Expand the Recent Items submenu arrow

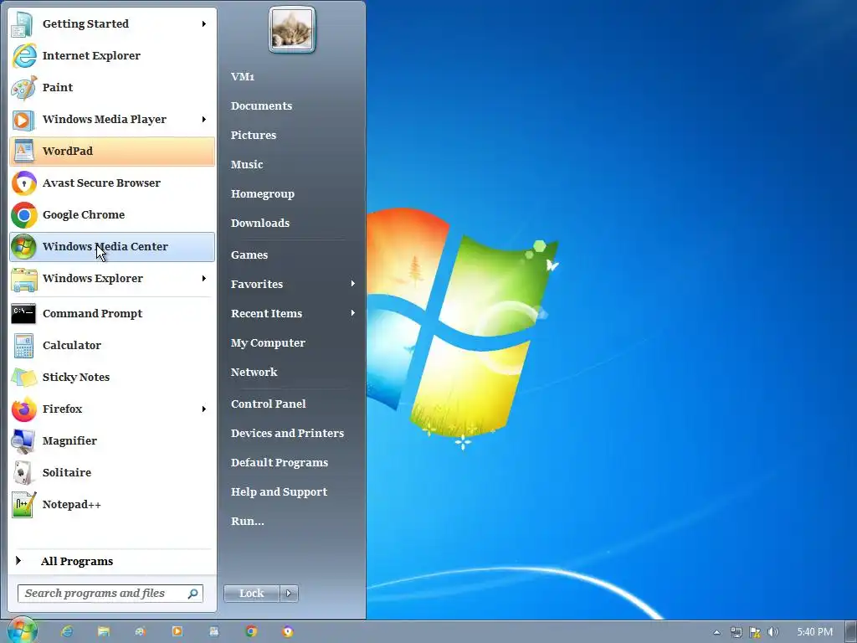coord(353,313)
